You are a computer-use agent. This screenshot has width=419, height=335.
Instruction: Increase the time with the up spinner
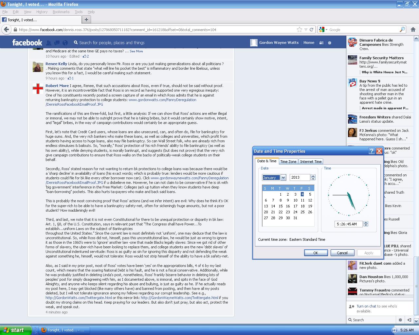coord(366,222)
